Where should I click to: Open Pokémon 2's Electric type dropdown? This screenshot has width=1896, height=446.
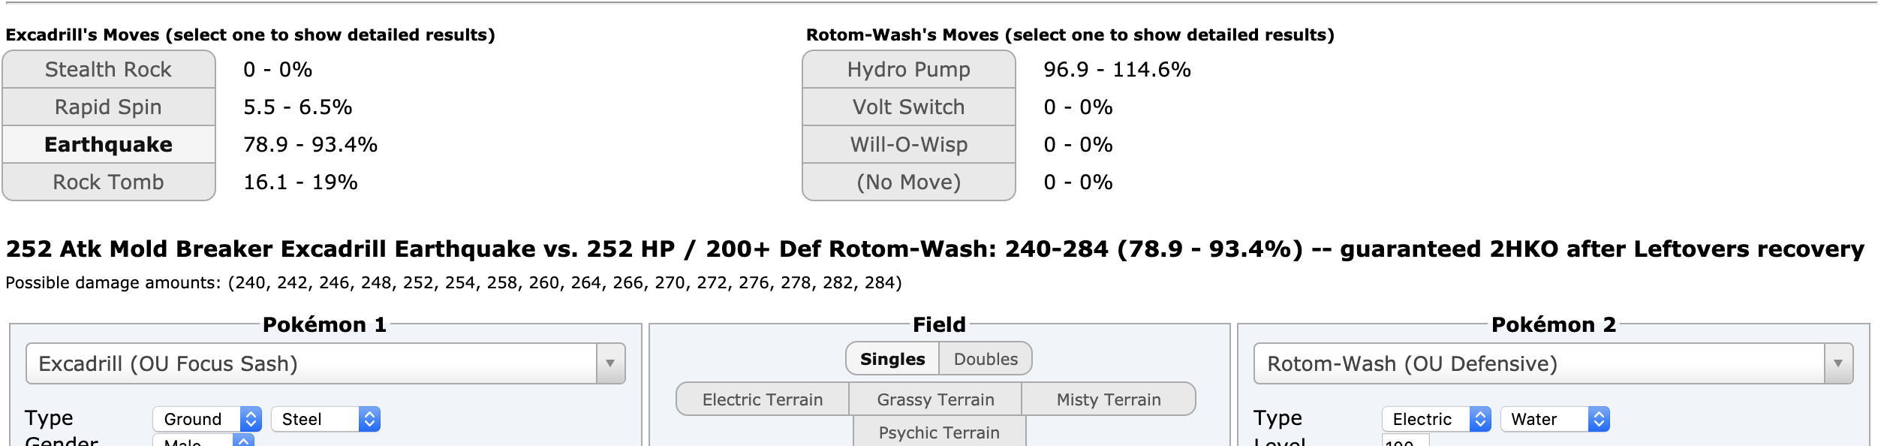1436,419
